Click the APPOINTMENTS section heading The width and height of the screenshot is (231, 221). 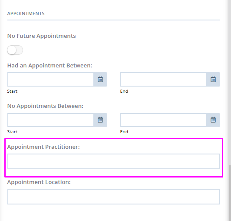point(26,13)
